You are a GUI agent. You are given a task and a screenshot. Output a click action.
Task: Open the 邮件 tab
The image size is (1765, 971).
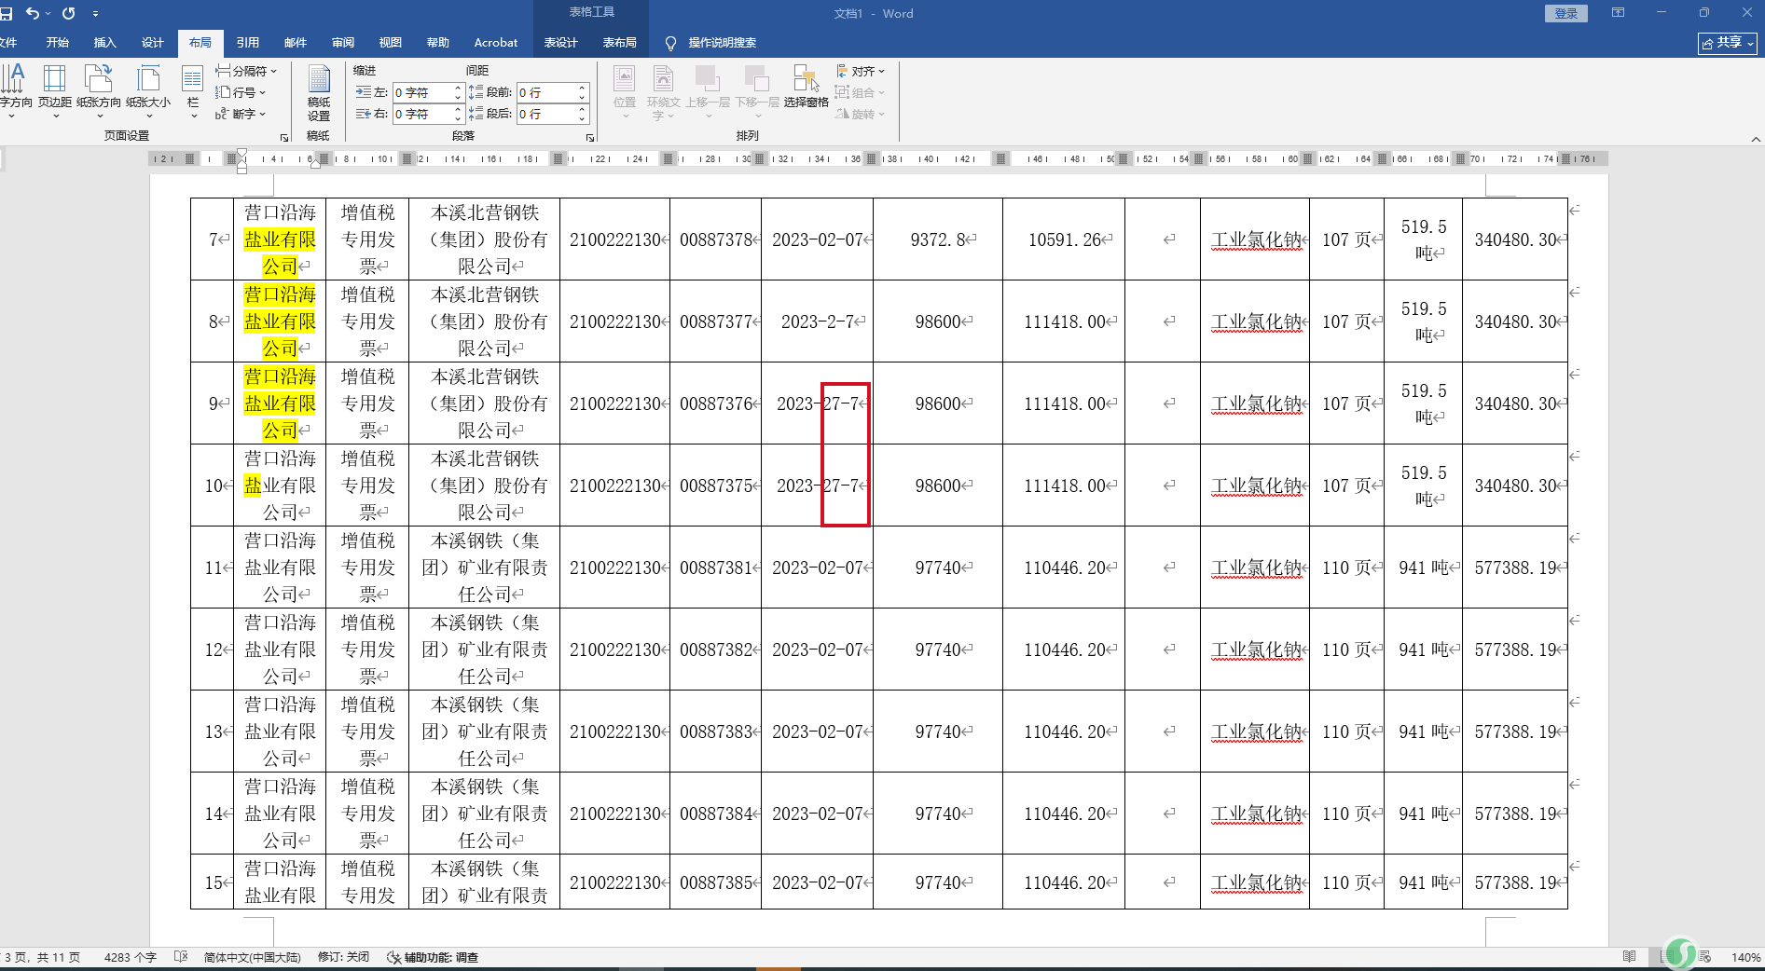click(296, 43)
